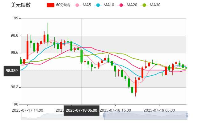Toggle the MA30 line in legend
This screenshot has height=123, width=207.
(150, 5)
